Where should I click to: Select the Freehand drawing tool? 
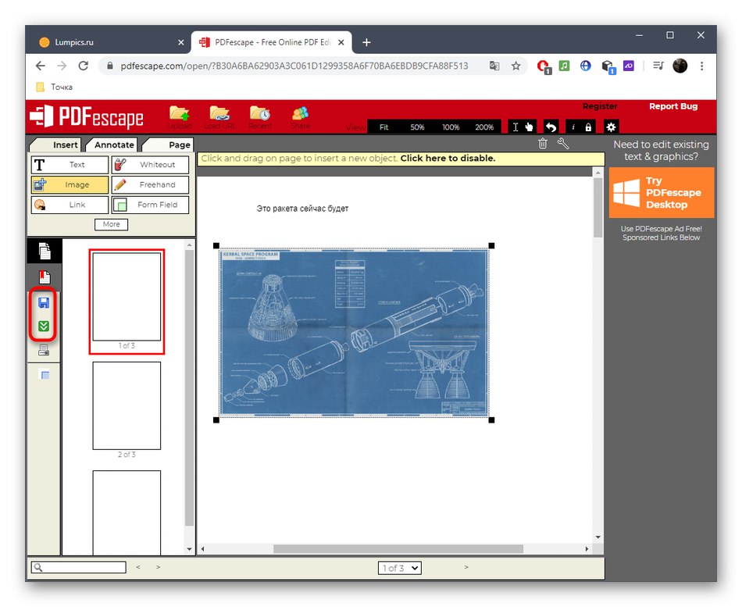click(150, 184)
